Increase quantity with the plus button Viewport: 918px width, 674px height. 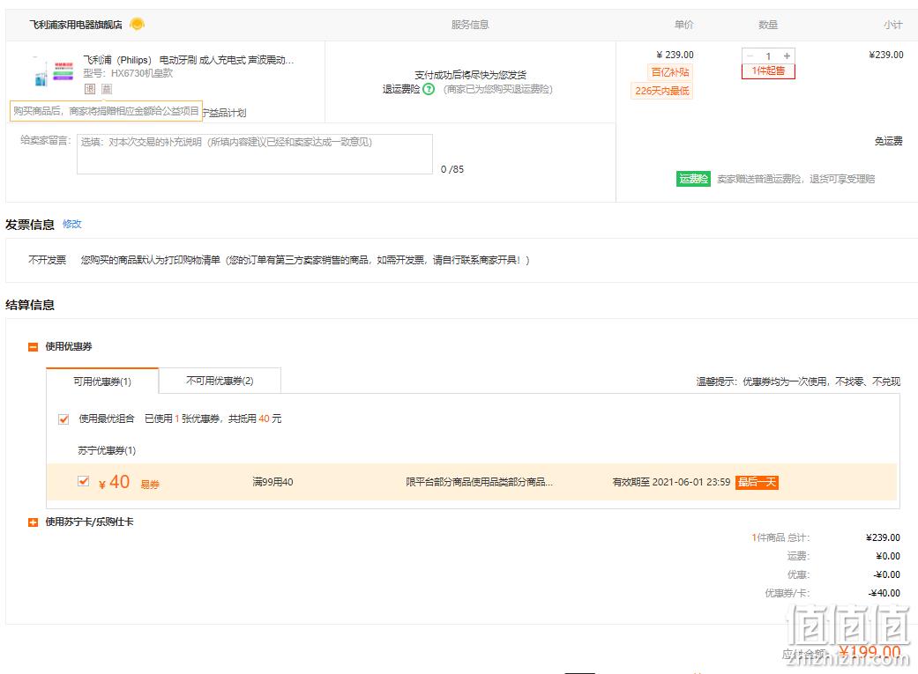787,56
